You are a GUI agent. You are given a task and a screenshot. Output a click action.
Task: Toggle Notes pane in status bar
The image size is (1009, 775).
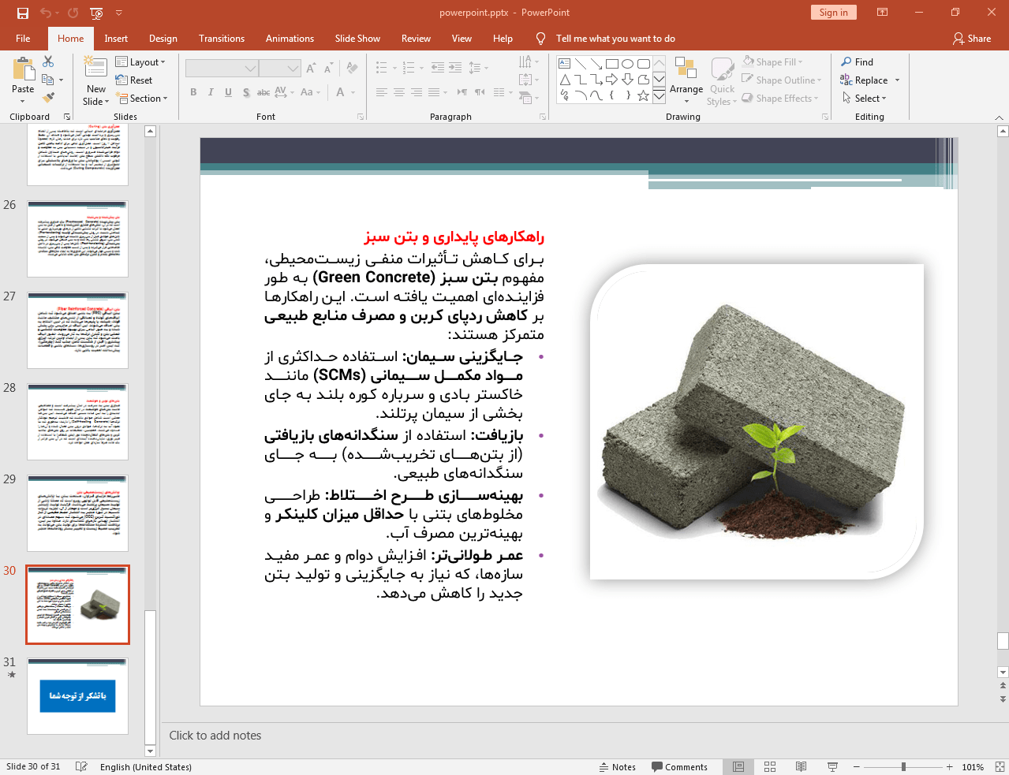(x=618, y=766)
